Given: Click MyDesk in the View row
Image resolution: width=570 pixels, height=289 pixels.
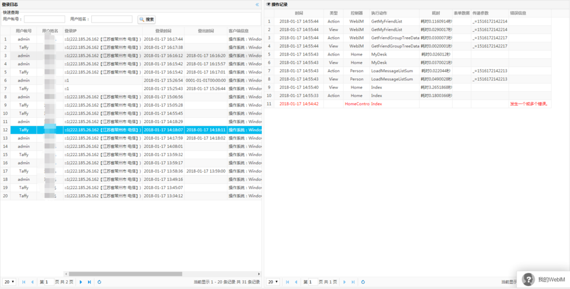Looking at the screenshot, I should coord(379,62).
